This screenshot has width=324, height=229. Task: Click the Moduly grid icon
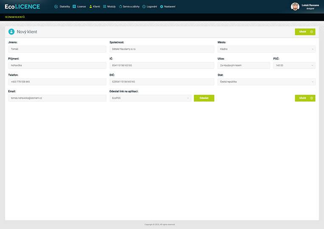104,7
